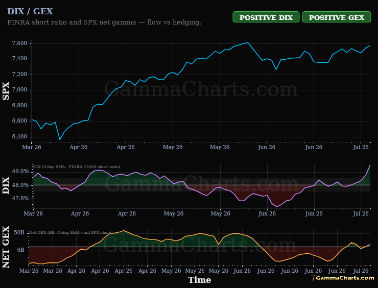Click the vertical NET GEX axis title
This screenshot has height=288, width=378.
pos(6,247)
